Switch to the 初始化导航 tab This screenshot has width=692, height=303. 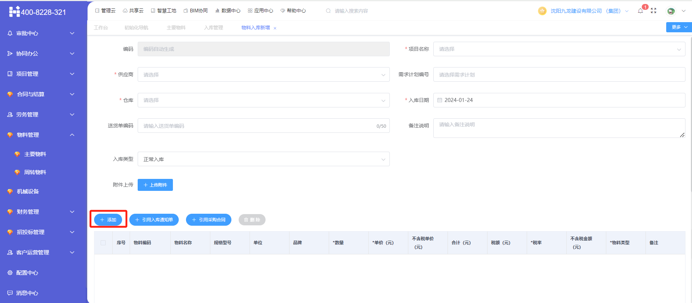coord(136,28)
